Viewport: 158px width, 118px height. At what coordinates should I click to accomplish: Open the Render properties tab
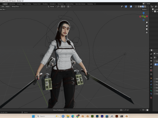tap(151, 58)
